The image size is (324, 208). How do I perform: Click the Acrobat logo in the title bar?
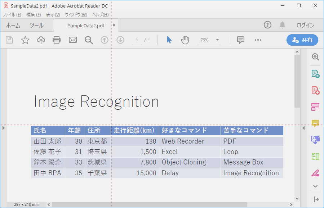pos(6,5)
